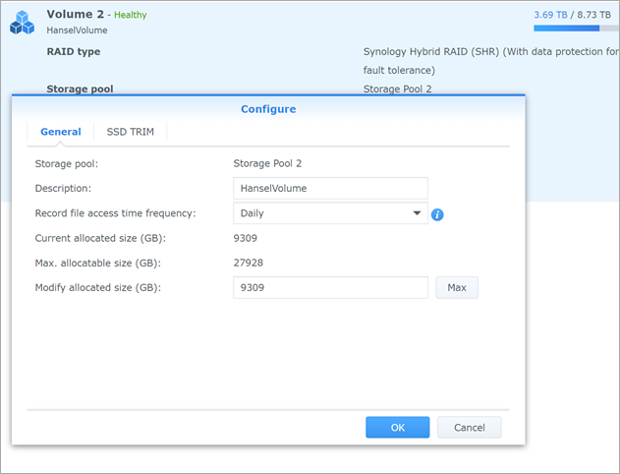Click the Max button for allocated size
Viewport: 620px width, 474px height.
[x=457, y=287]
